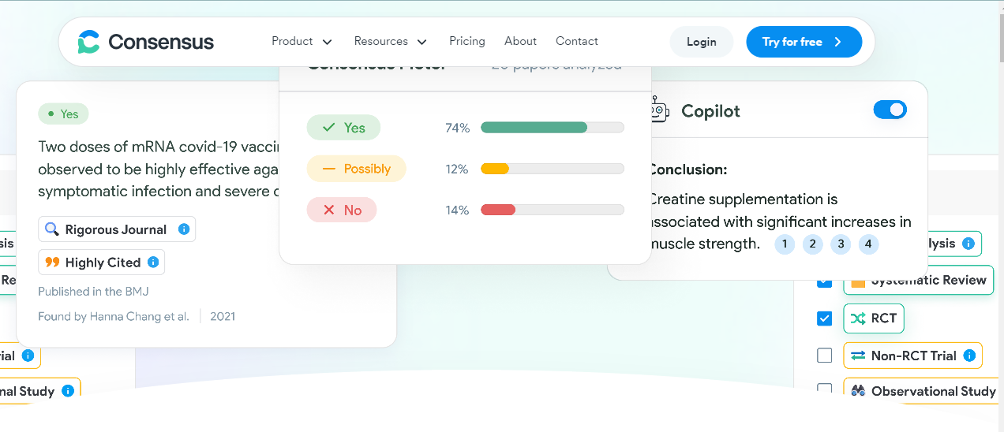Image resolution: width=1004 pixels, height=432 pixels.
Task: Click the Consensus logo icon
Action: [88, 42]
